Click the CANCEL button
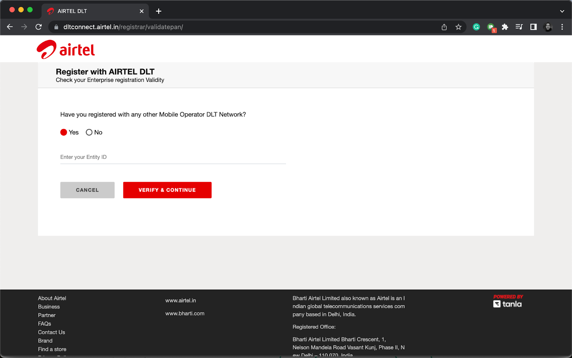The width and height of the screenshot is (572, 358). 87,190
